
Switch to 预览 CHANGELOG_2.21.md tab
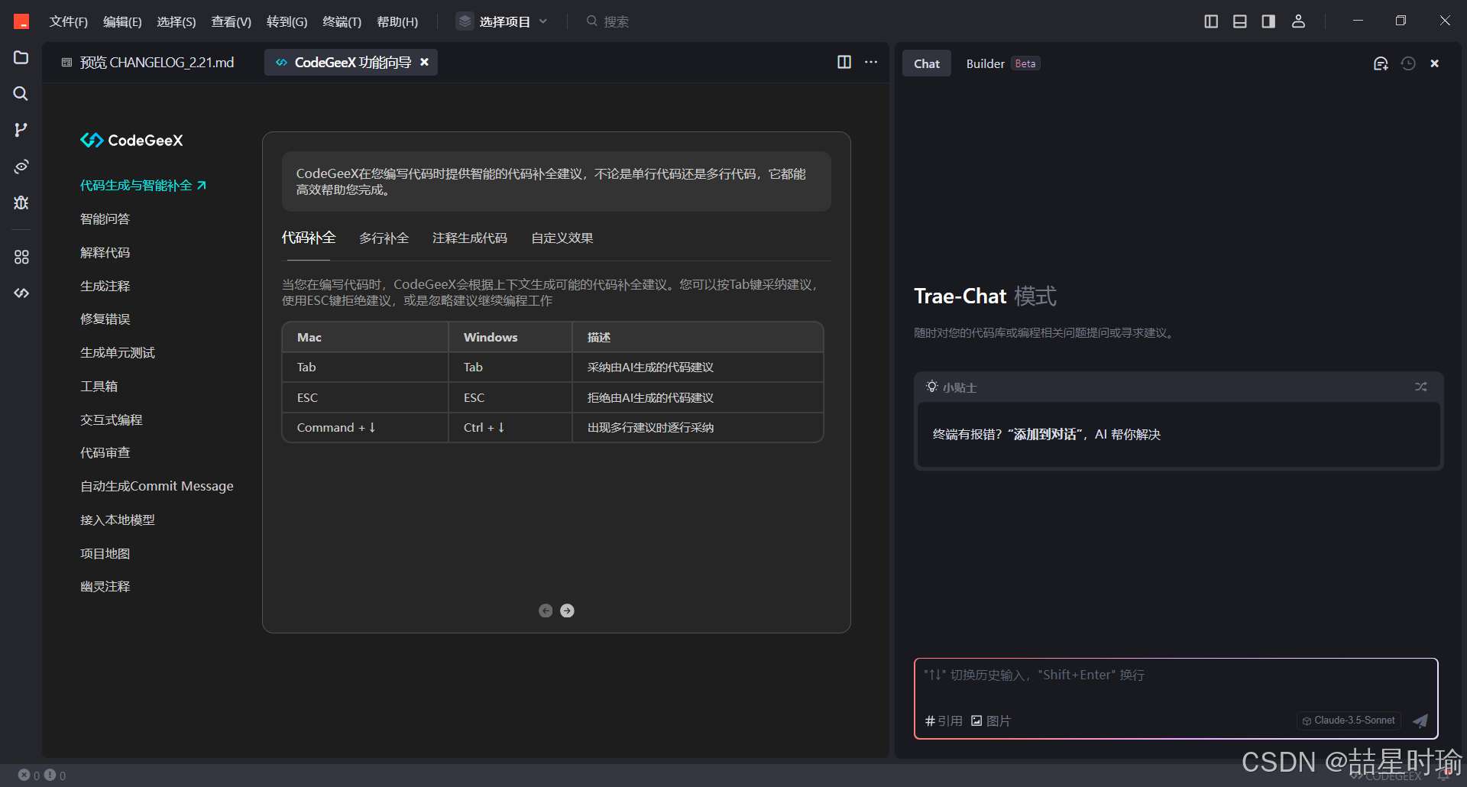click(148, 62)
